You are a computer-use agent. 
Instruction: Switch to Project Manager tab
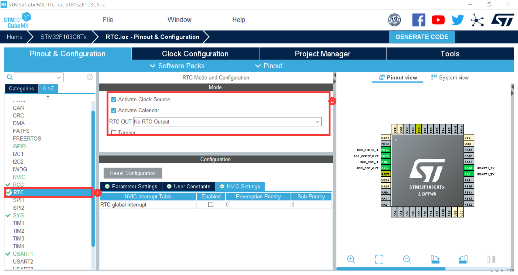tap(323, 54)
